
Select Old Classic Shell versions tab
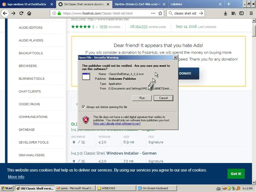point(84,4)
